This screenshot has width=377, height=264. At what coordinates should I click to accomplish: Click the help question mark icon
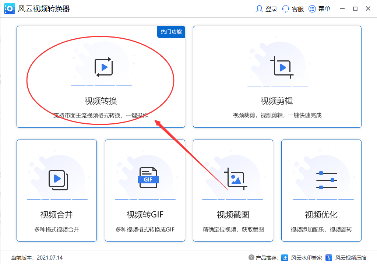[251, 258]
